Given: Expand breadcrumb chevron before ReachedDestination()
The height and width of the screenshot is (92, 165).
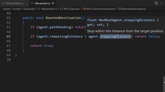Looking at the screenshot, I should click(x=117, y=9).
